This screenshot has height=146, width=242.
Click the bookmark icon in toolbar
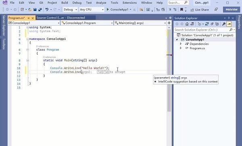click(181, 10)
